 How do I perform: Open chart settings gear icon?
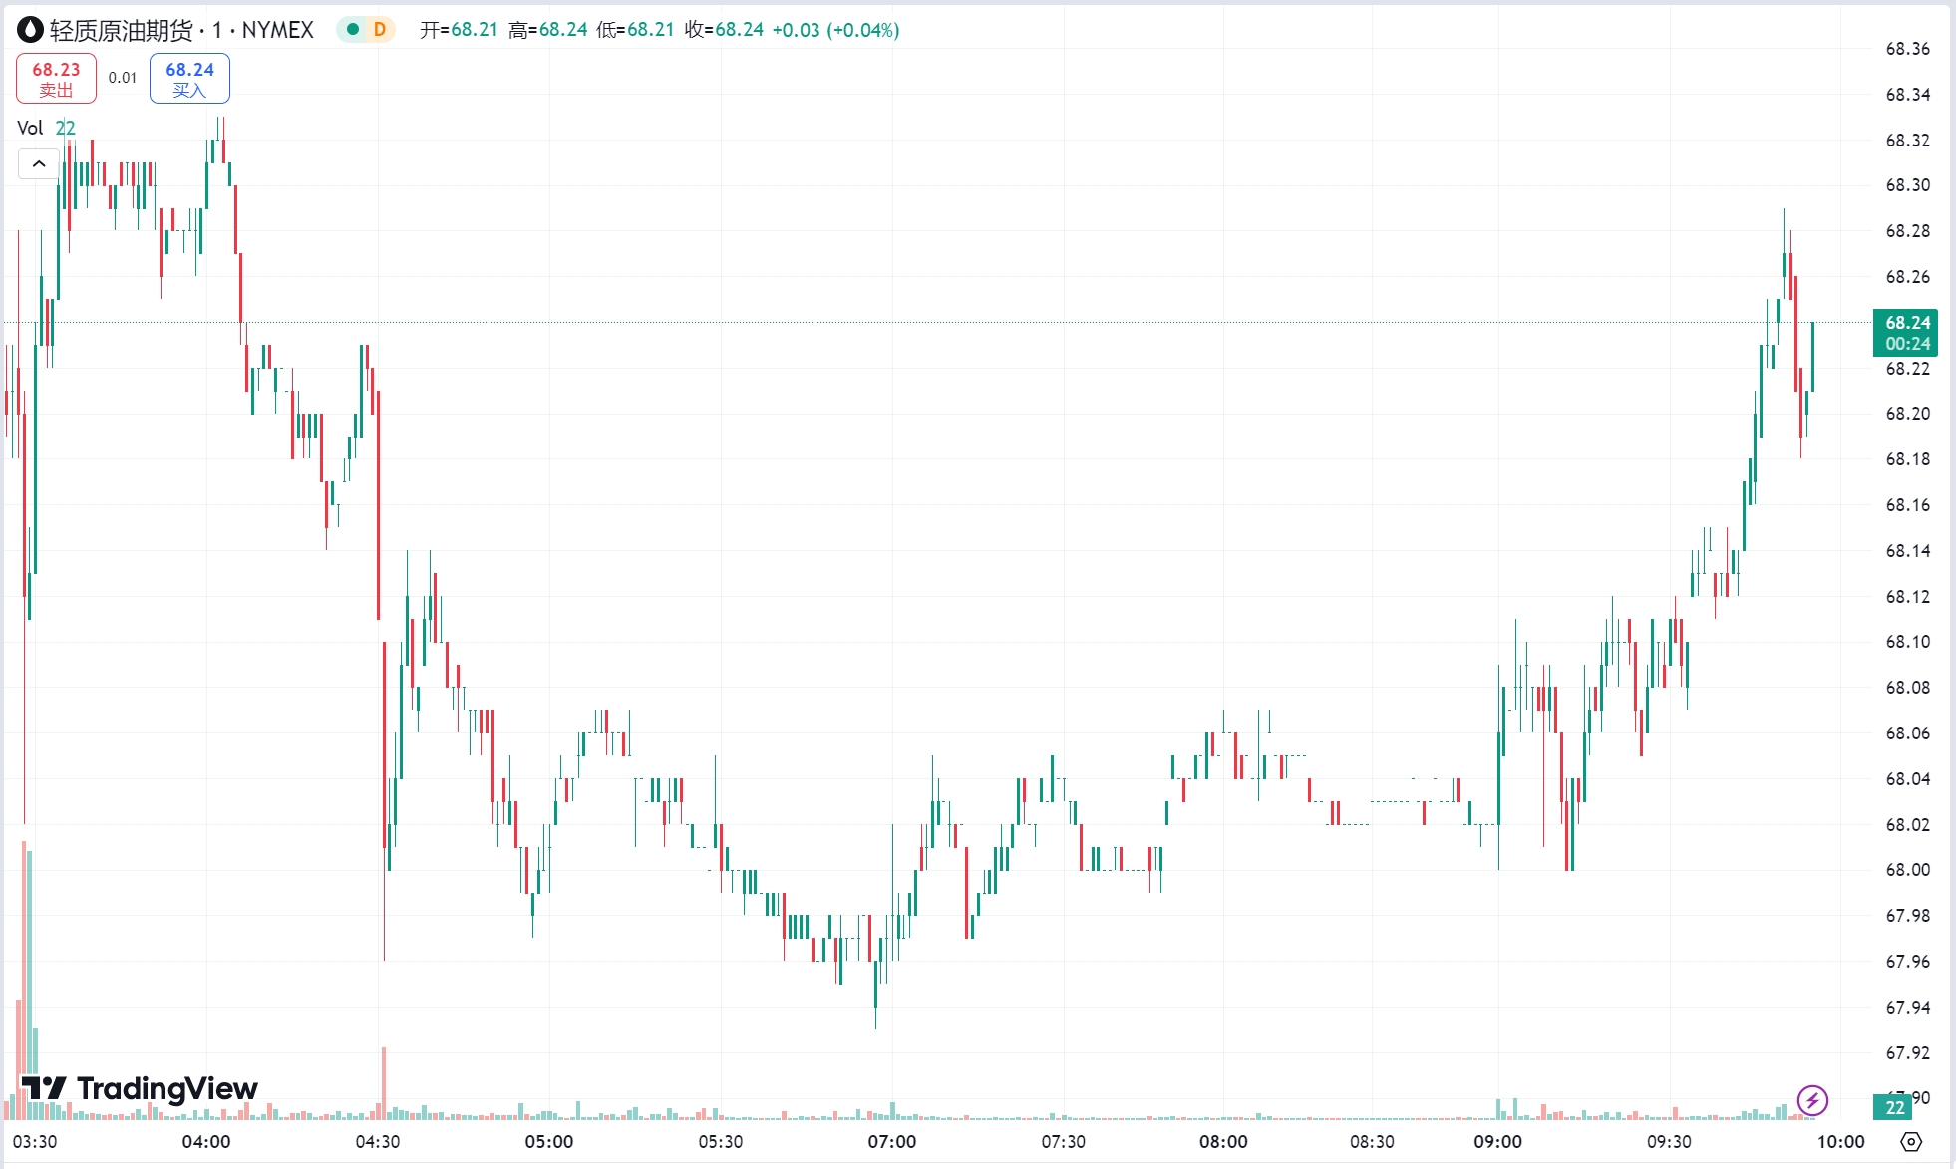1911,1141
